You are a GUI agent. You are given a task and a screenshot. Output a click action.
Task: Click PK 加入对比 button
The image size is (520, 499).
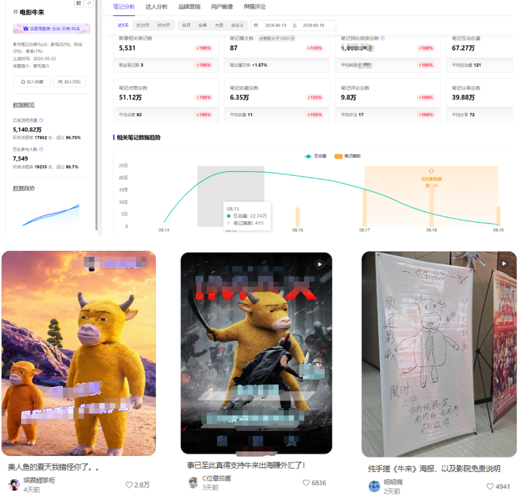tap(69, 82)
